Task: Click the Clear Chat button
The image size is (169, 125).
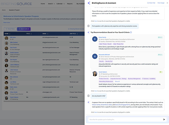Action: (151, 3)
